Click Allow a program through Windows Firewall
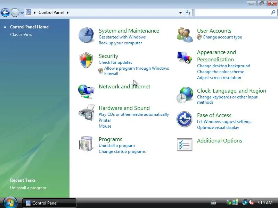Screen dimensions: 278x208 (x=137, y=71)
